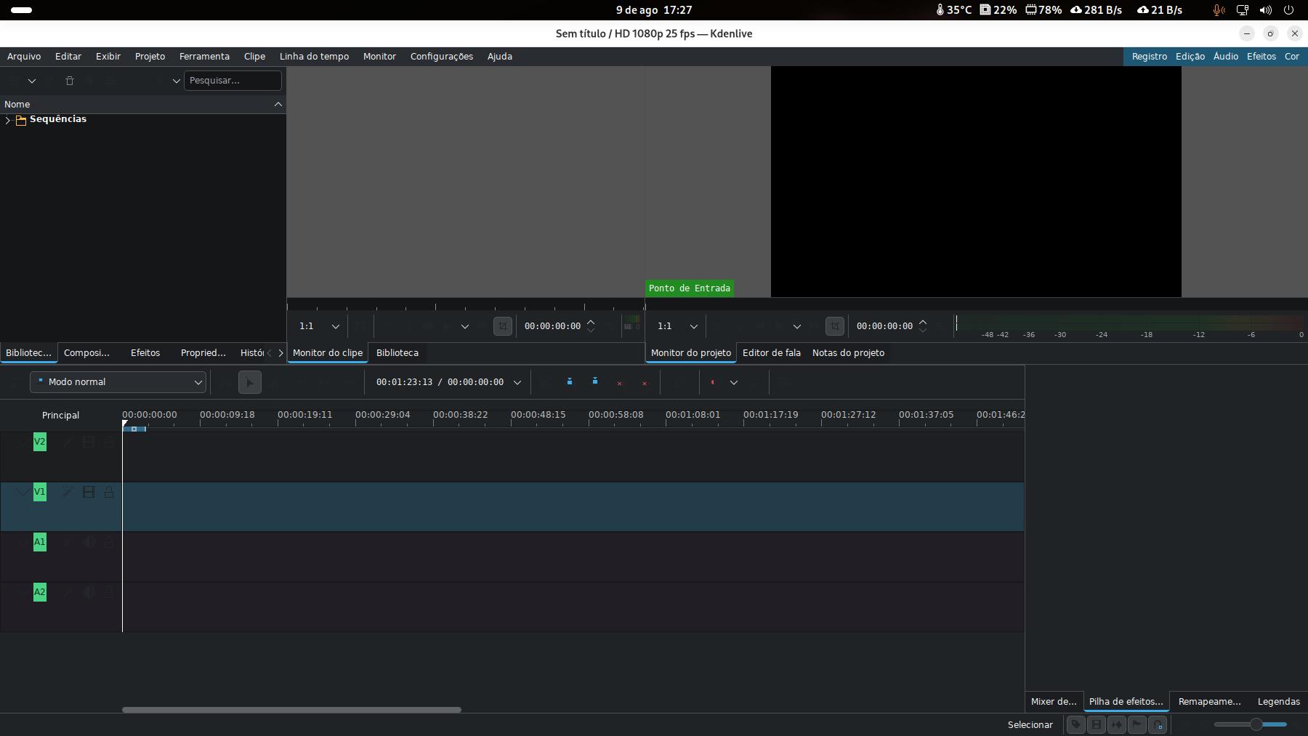The image size is (1308, 736).
Task: Toggle the markers flag icon in status bar
Action: pos(1137,725)
